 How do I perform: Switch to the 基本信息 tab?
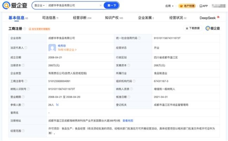click(18, 18)
